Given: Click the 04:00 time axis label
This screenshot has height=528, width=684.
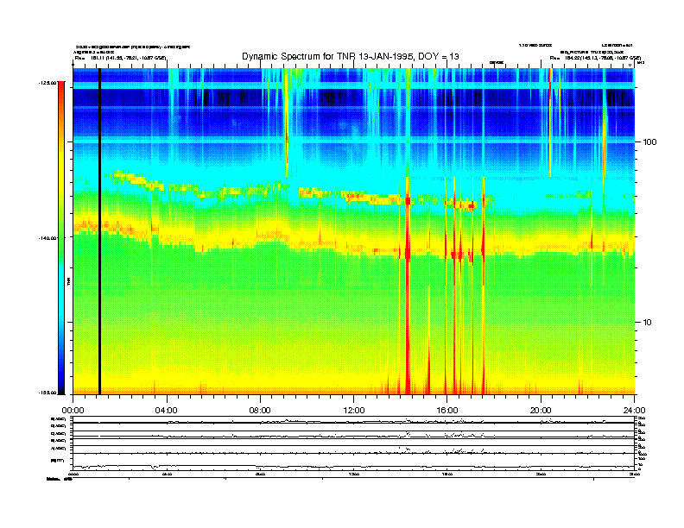Looking at the screenshot, I should click(x=167, y=411).
